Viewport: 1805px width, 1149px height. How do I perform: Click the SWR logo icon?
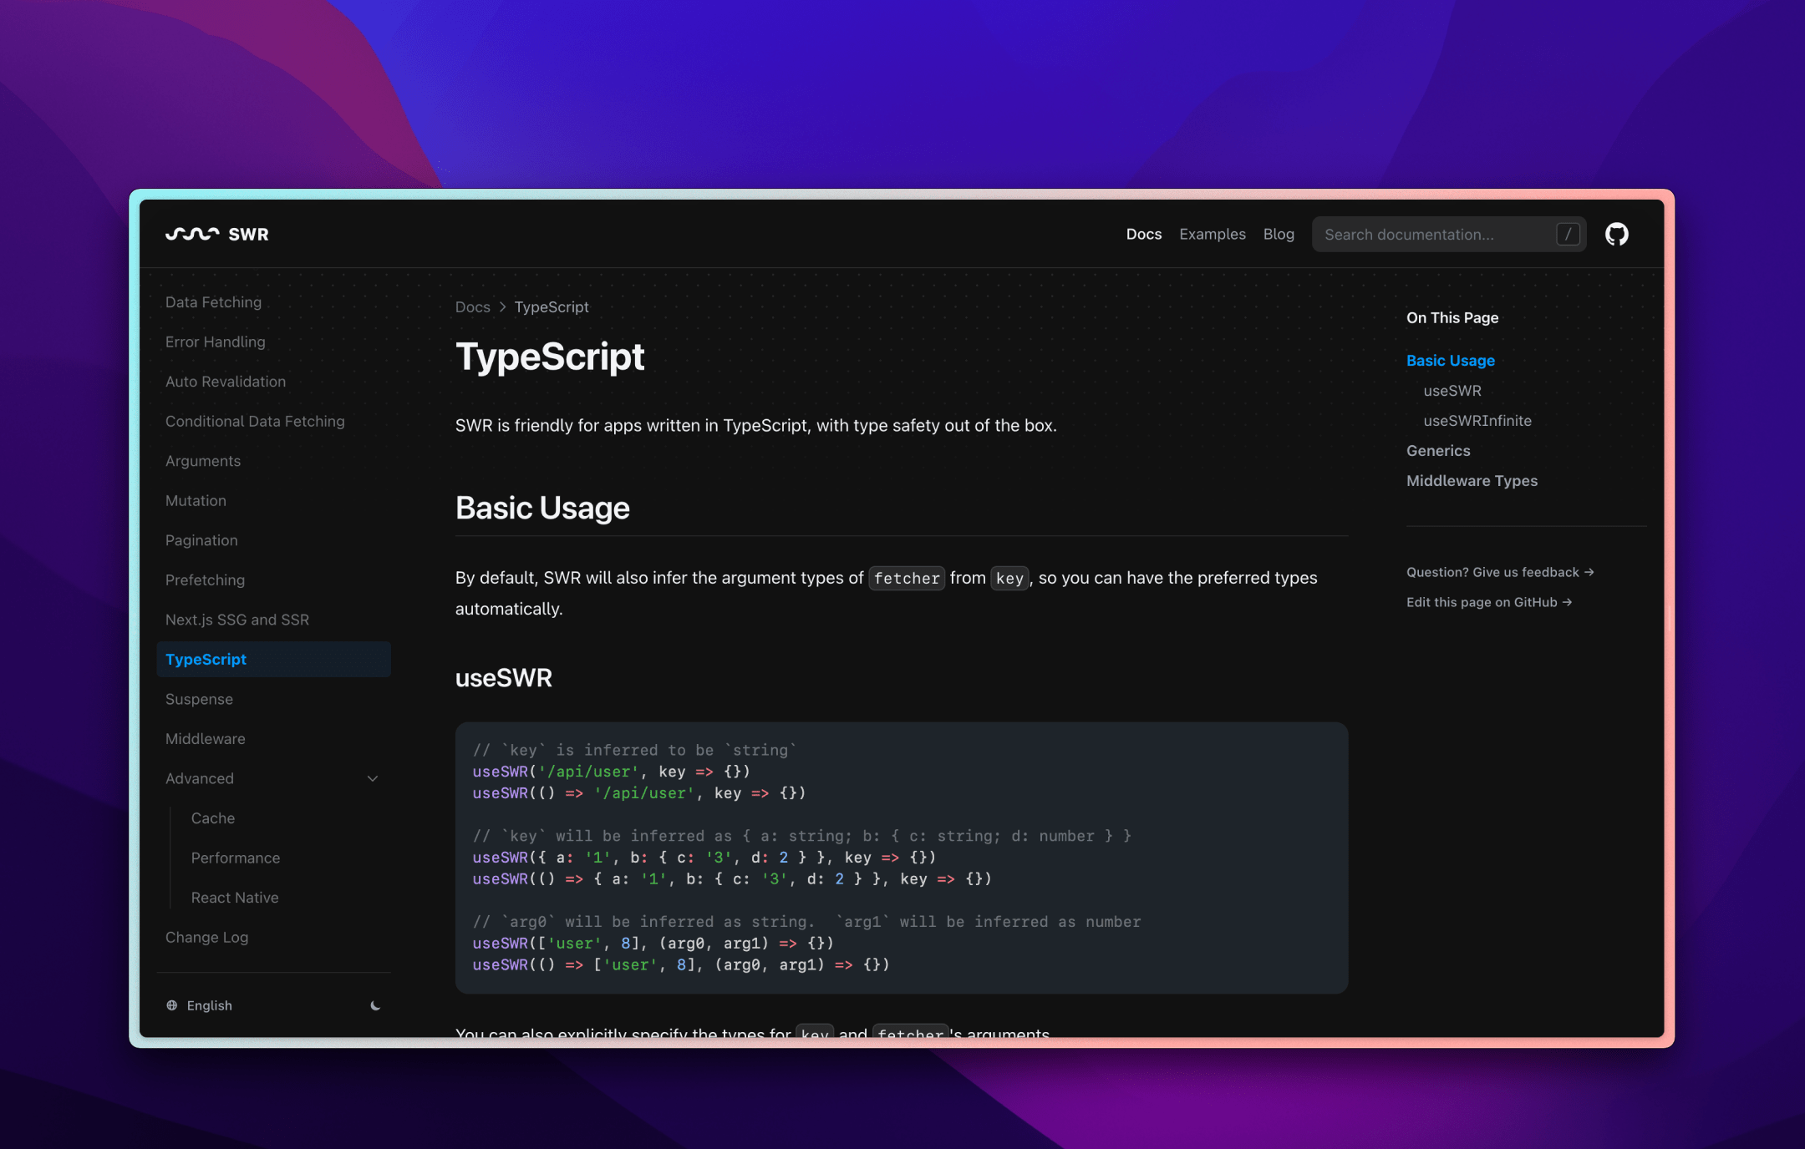191,234
